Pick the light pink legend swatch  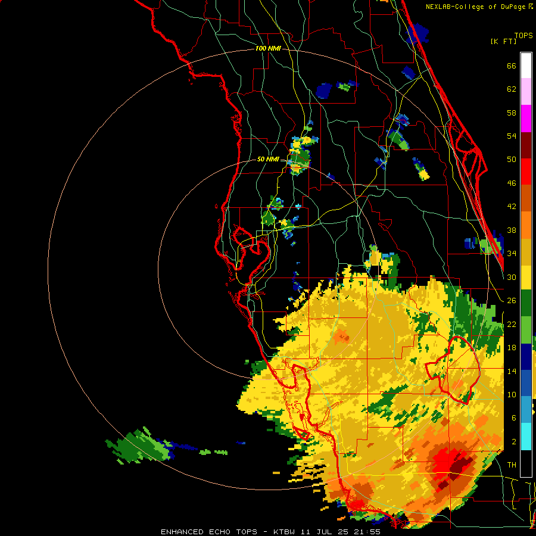[x=526, y=92]
